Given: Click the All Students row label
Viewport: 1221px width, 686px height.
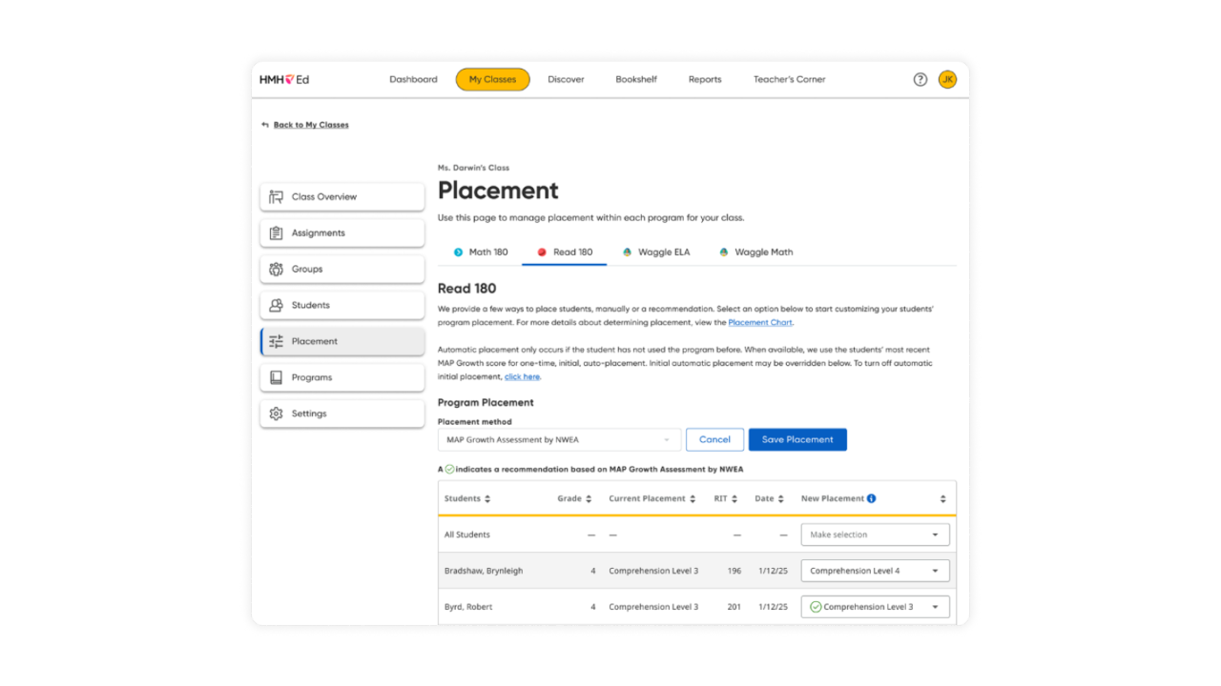Looking at the screenshot, I should click(466, 535).
